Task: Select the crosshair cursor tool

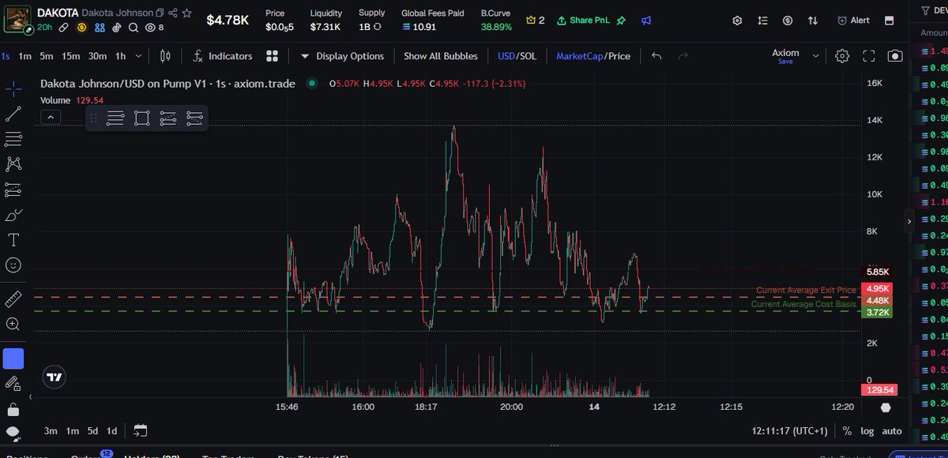Action: 13,88
